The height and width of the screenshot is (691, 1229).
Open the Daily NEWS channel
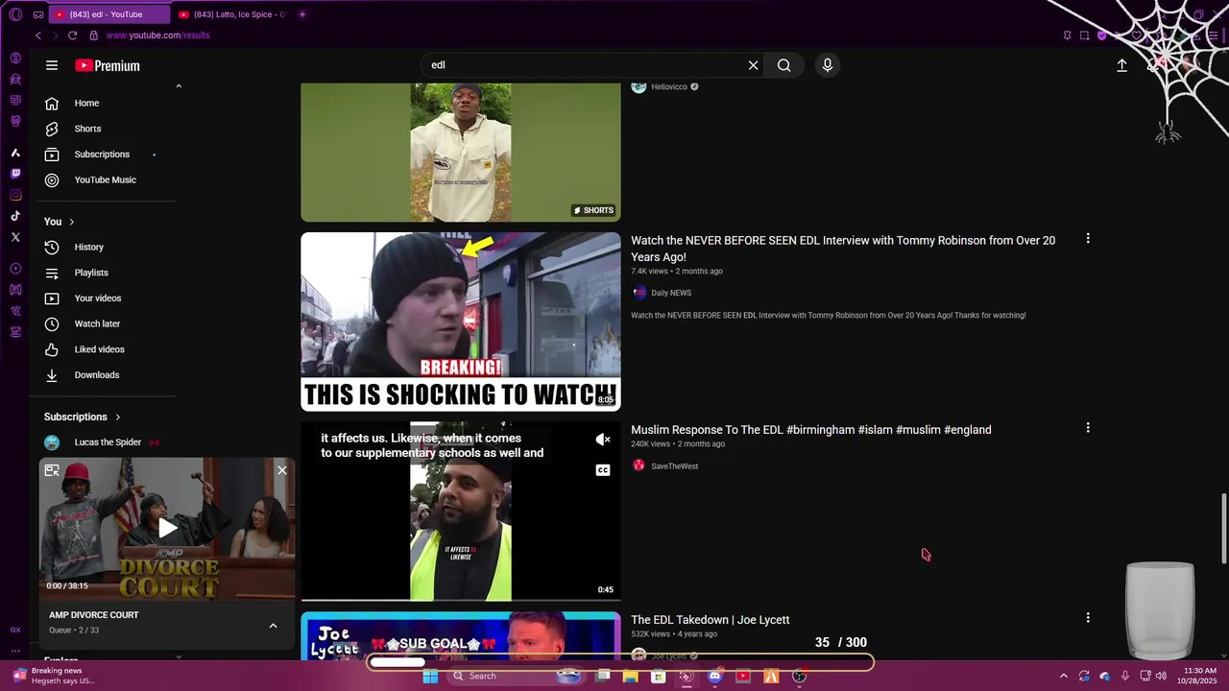click(671, 293)
